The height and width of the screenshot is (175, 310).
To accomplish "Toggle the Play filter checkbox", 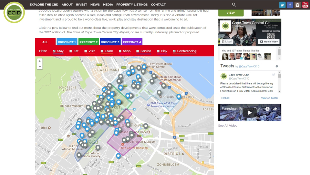I will pyautogui.click(x=158, y=51).
